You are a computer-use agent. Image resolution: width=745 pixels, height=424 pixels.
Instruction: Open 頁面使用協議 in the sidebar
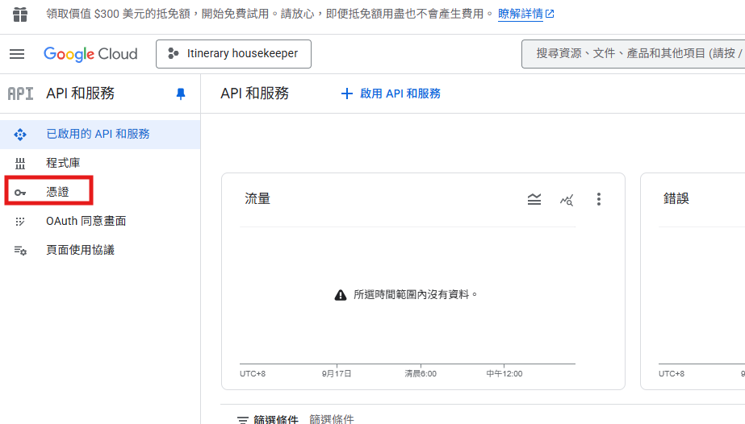[100, 250]
